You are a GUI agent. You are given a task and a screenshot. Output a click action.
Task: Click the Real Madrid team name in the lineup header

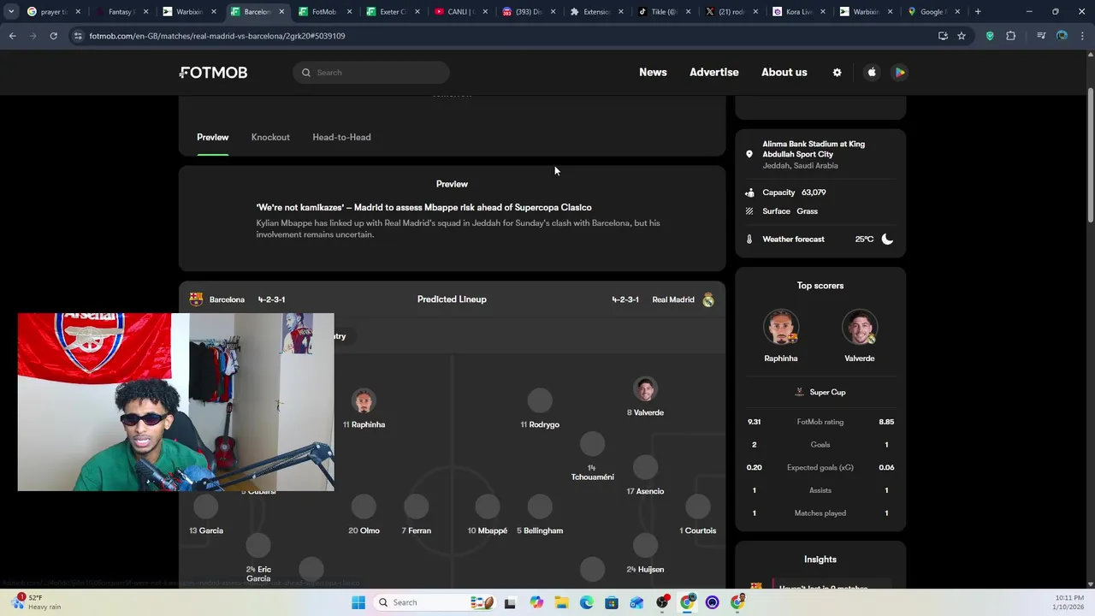pyautogui.click(x=673, y=299)
